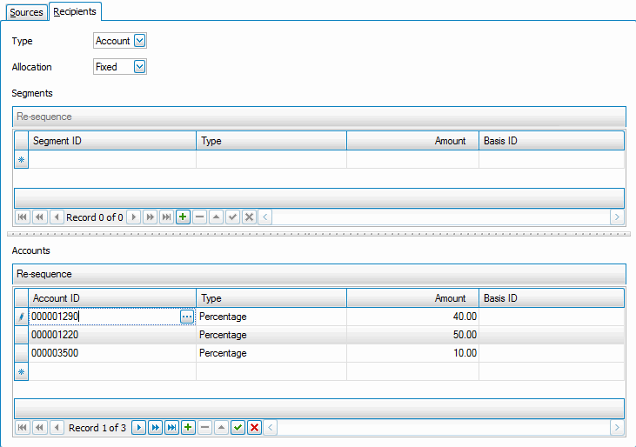636x447 pixels.
Task: Cancel edit with red X in Accounts
Action: pos(254,428)
